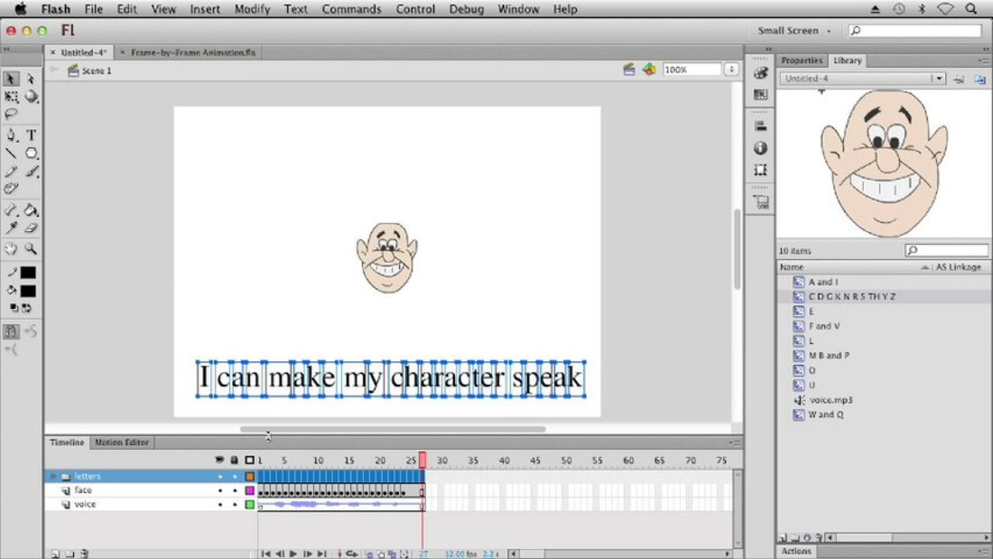Open the Align panel icon
This screenshot has height=559, width=993.
coord(760,126)
